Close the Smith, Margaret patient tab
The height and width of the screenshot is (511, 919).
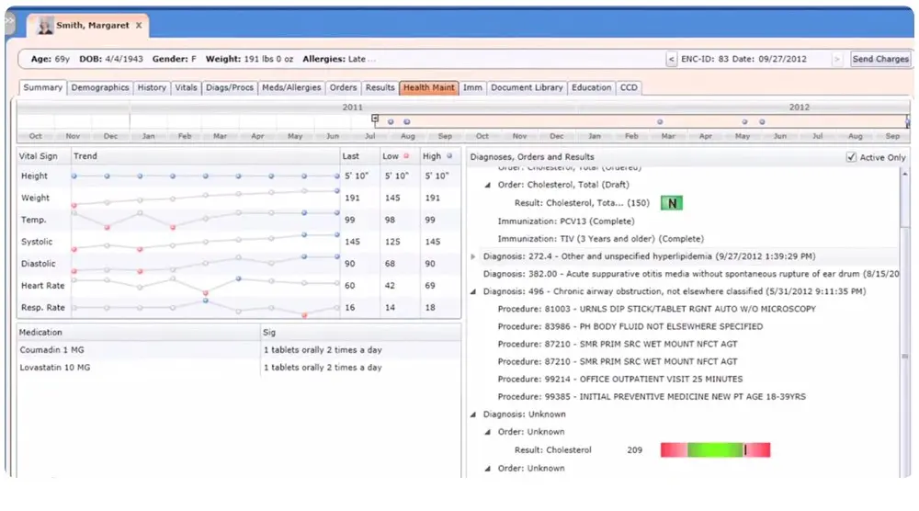click(x=139, y=26)
